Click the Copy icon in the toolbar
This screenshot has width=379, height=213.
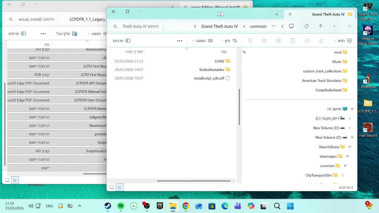[x=307, y=41]
